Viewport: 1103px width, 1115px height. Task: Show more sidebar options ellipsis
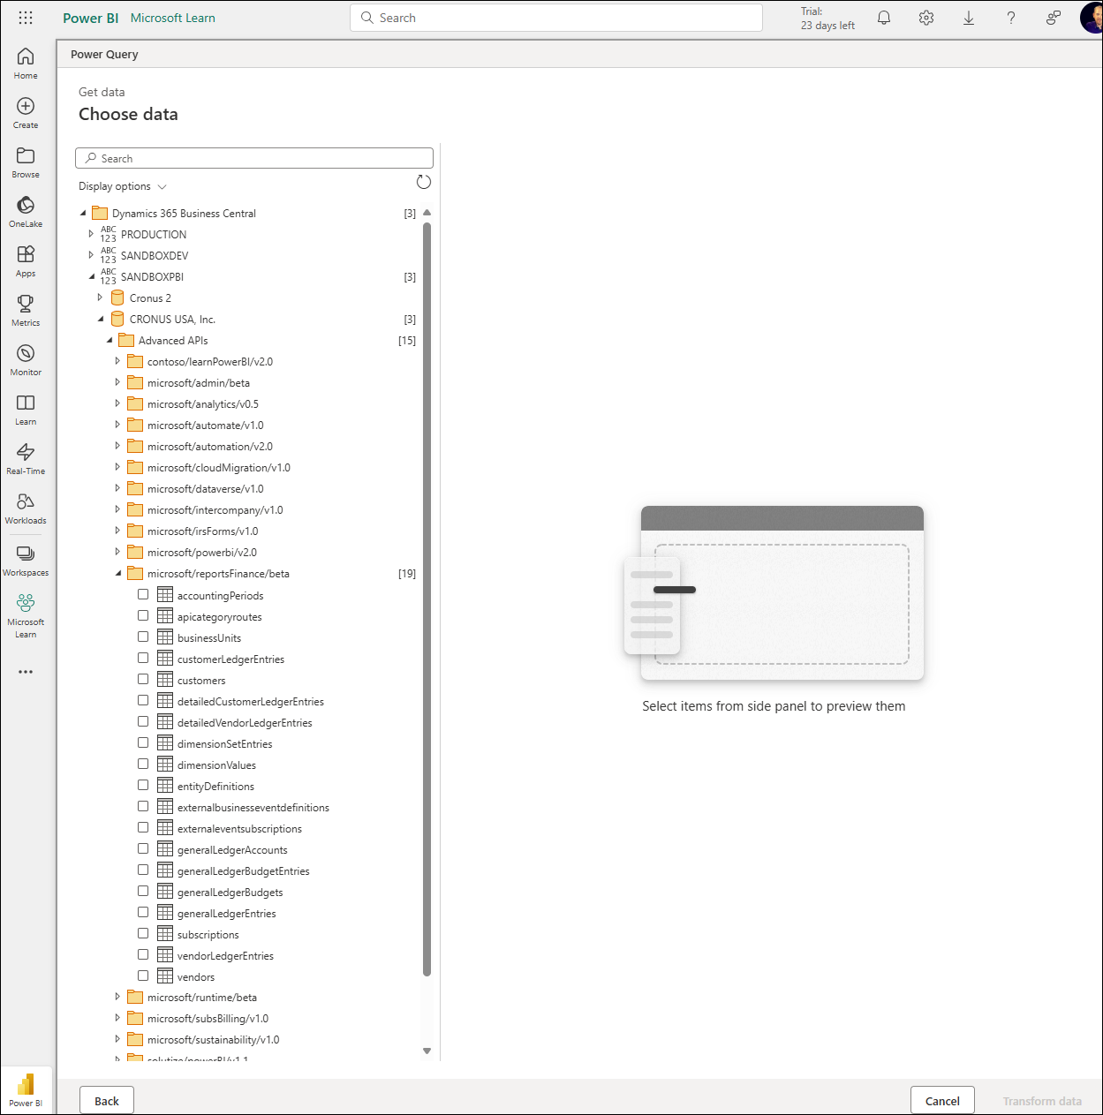click(x=26, y=672)
